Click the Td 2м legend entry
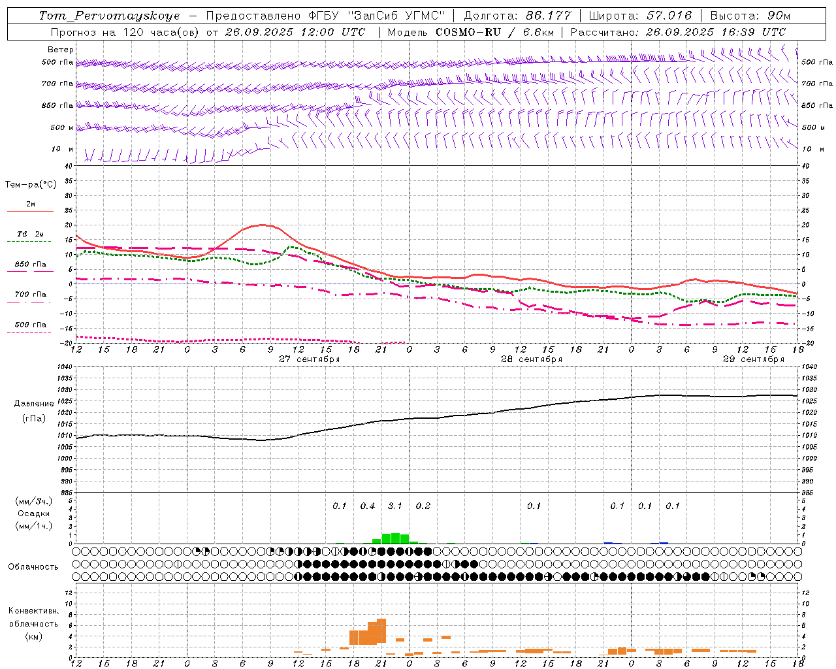 (31, 234)
